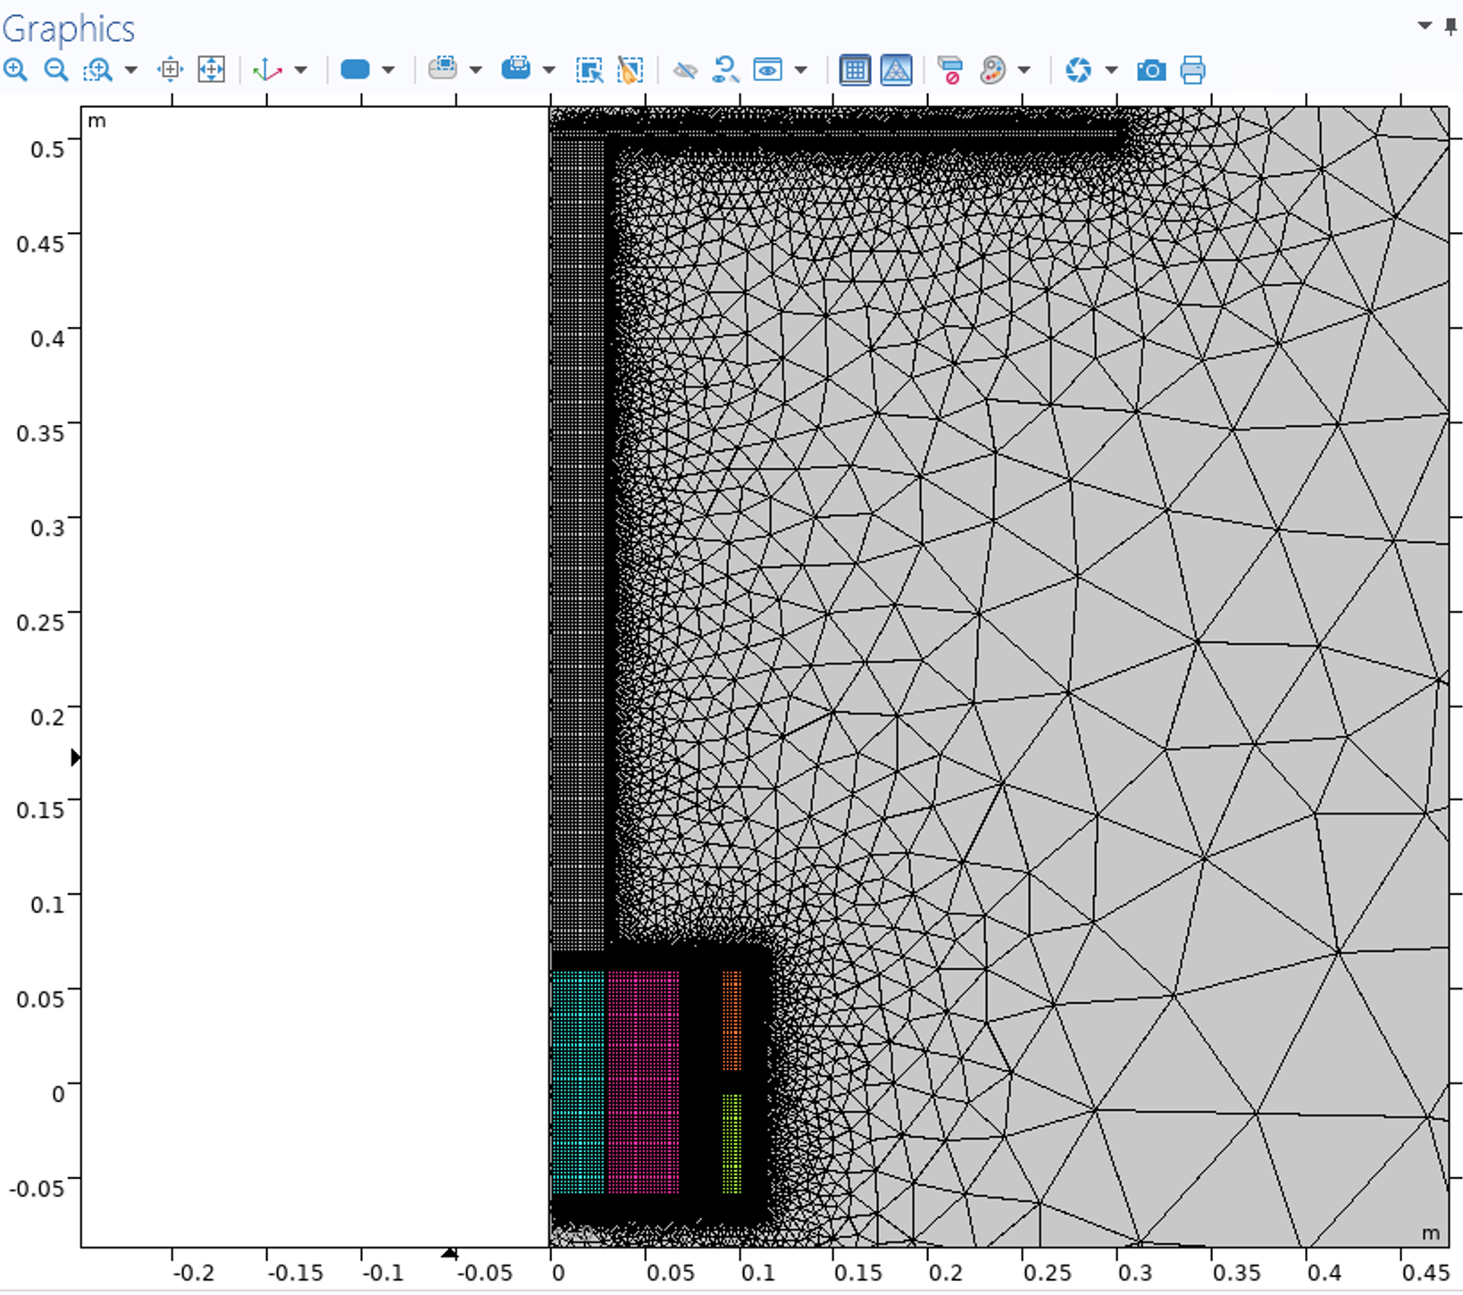The height and width of the screenshot is (1295, 1463).
Task: Open the color palette dropdown arrow
Action: (1024, 70)
